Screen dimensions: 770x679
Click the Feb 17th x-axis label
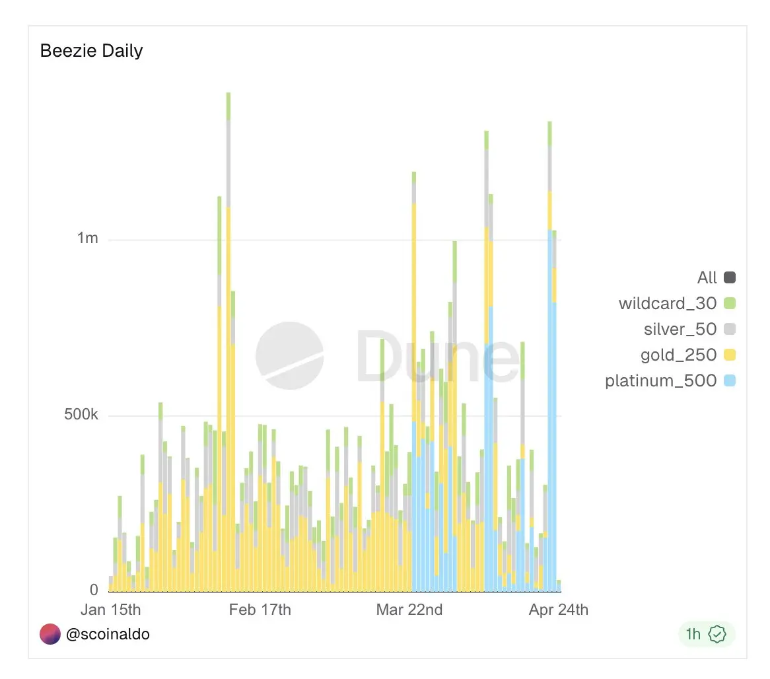click(x=260, y=610)
